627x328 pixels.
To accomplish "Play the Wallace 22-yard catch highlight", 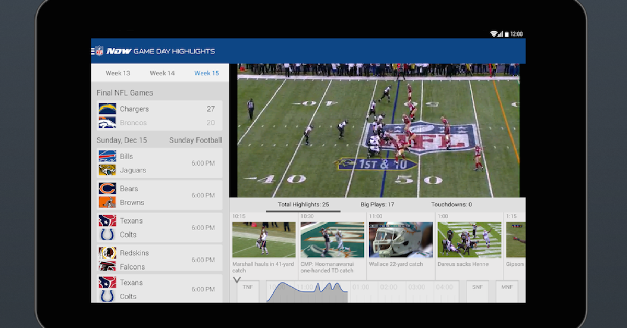I will click(x=401, y=240).
